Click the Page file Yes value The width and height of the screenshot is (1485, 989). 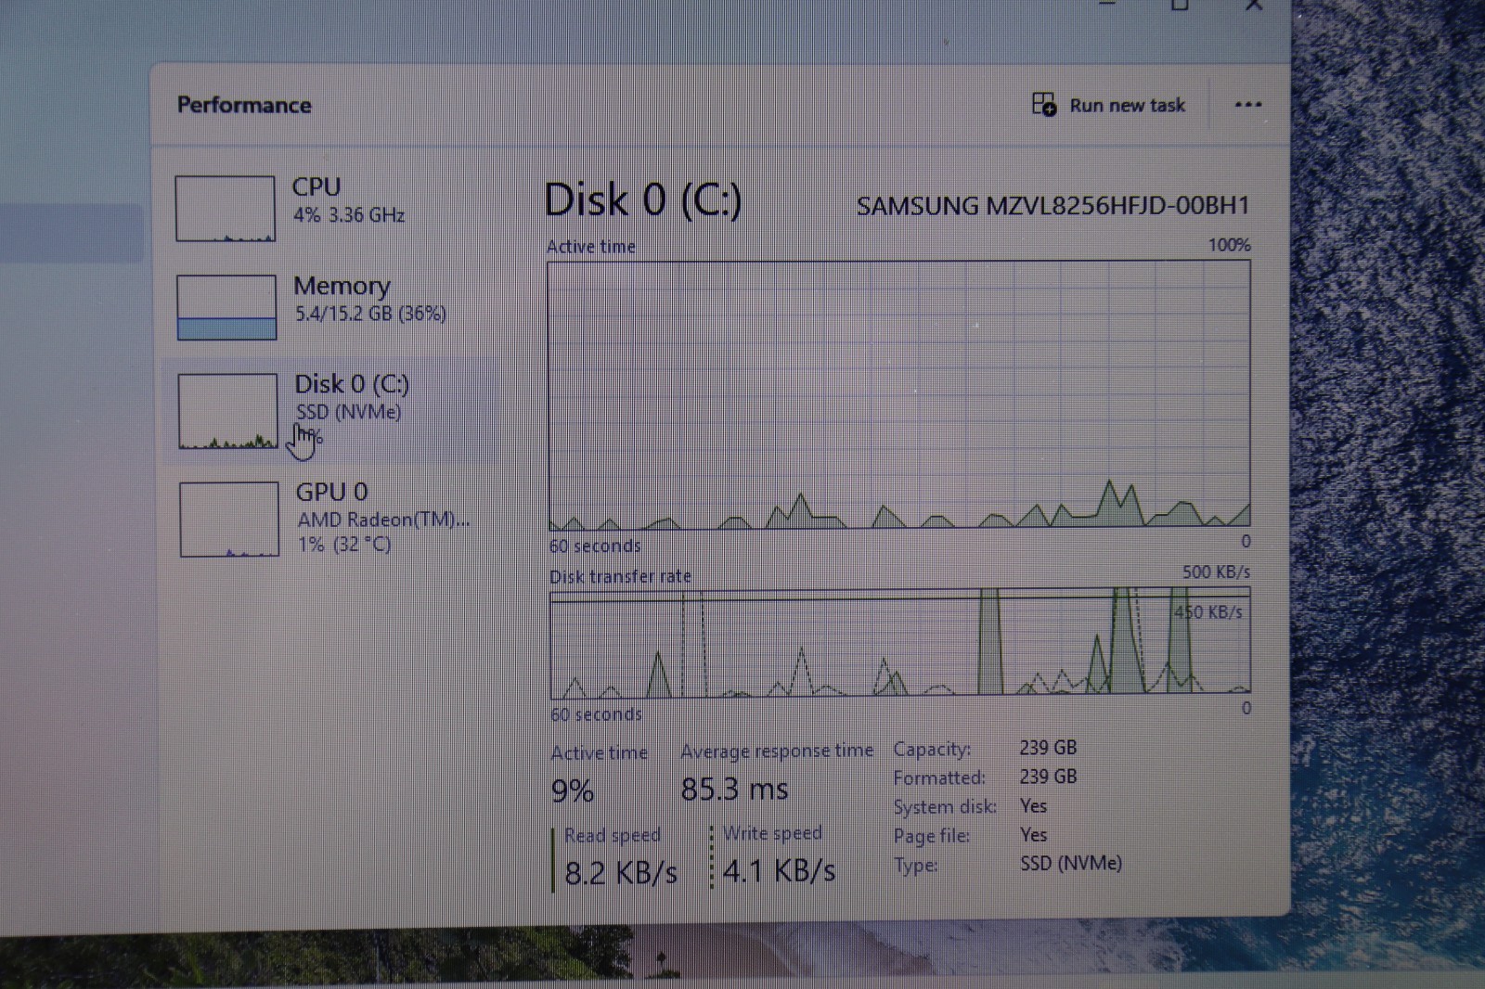click(x=1033, y=835)
